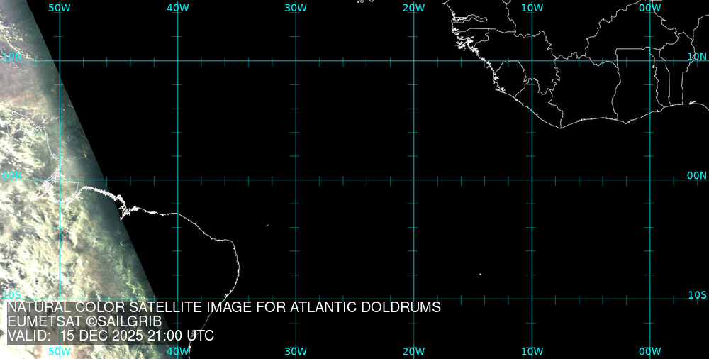Click the small island outline east of Brazil

coord(267,226)
